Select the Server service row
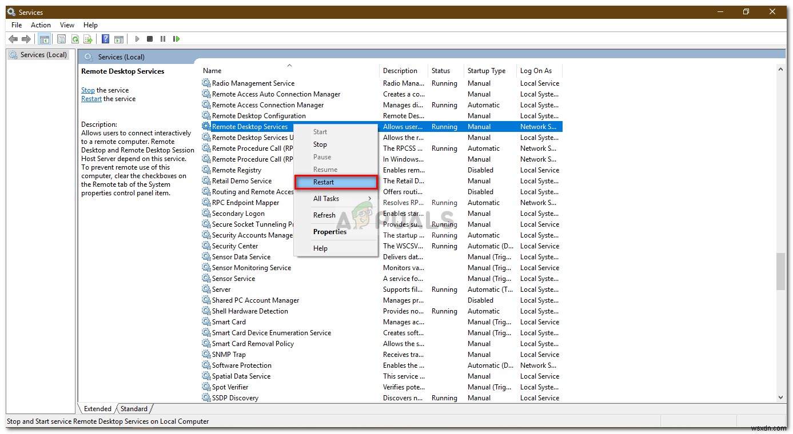Viewport: 793px width, 434px height. (382, 290)
